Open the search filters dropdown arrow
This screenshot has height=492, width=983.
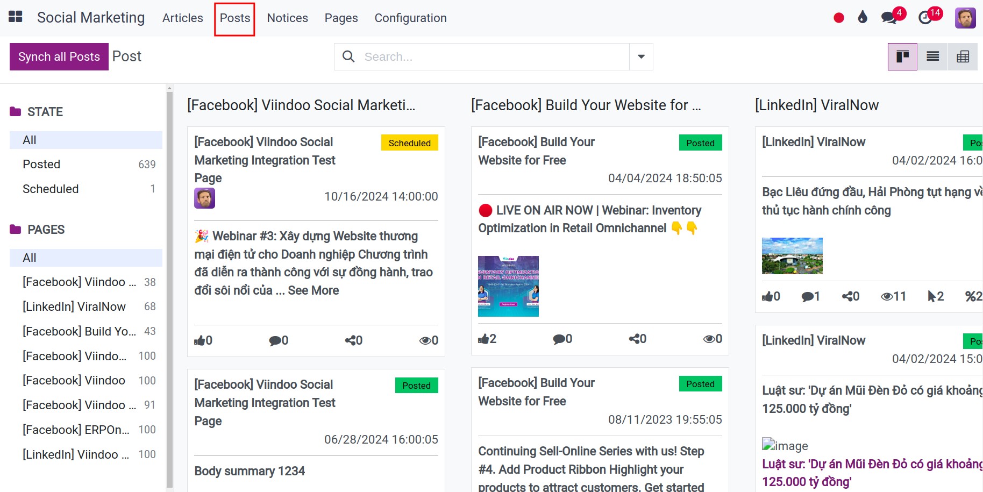pos(640,56)
